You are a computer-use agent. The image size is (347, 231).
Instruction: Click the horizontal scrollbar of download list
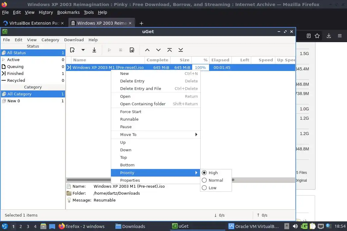151,180
